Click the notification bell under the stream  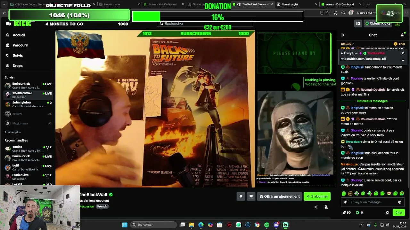(241, 196)
